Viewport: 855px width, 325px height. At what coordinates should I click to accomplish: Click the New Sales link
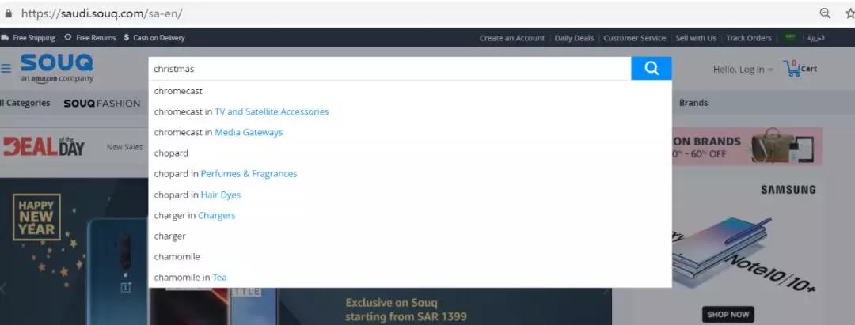(x=125, y=147)
